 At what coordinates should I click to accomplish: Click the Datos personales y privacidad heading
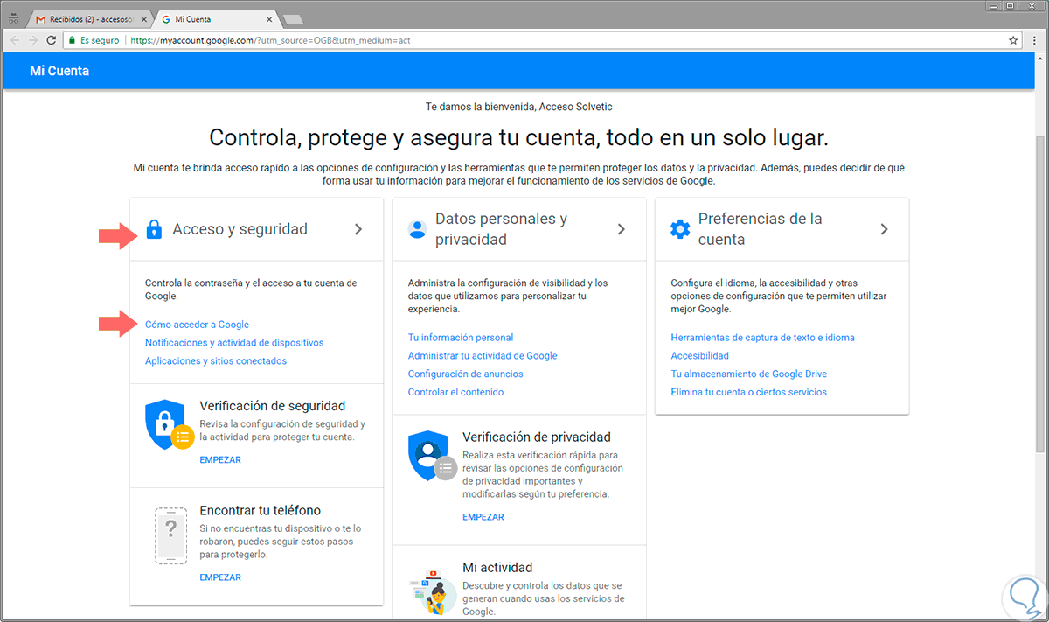502,229
